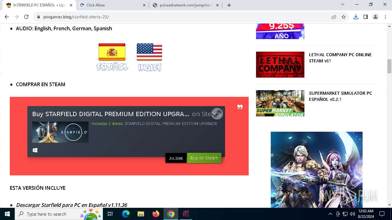Open the Chrome downloads icon
Viewport: 392px width, 220px height.
tap(356, 17)
